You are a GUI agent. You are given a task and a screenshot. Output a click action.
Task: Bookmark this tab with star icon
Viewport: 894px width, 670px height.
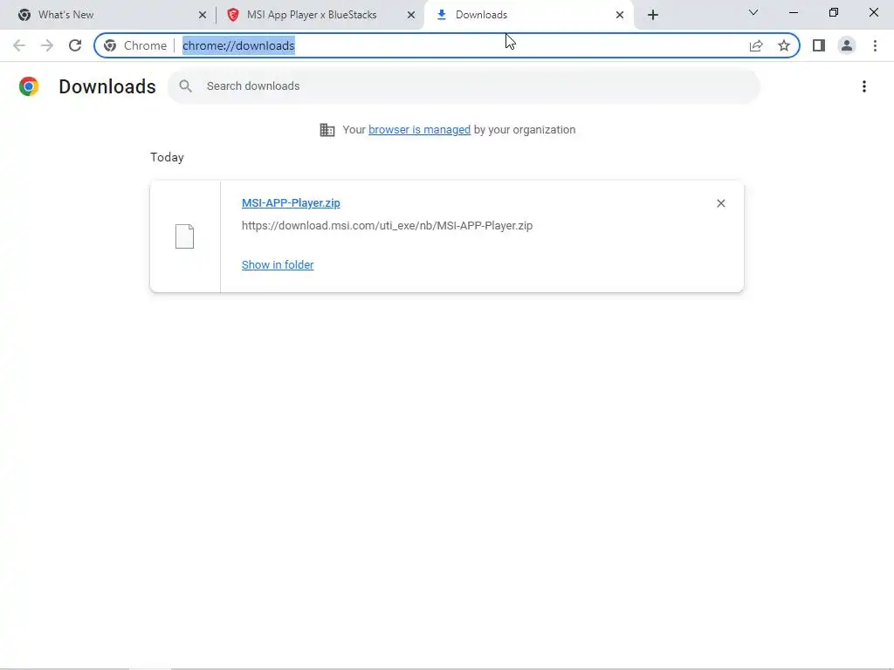pos(784,45)
